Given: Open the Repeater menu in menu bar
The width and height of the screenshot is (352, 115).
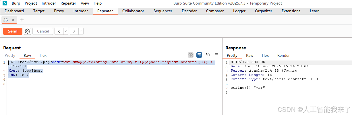Looking at the screenshot, I should (68, 3).
